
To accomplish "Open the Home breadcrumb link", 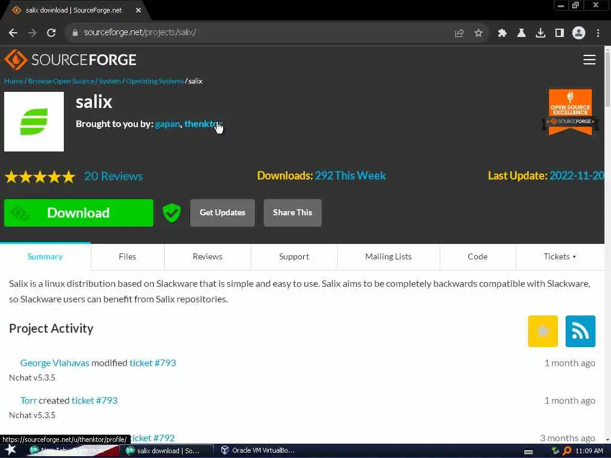I will tap(14, 81).
